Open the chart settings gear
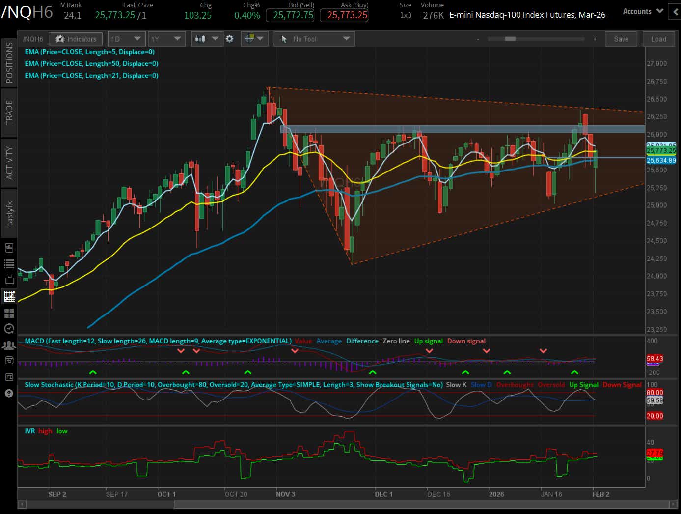The image size is (681, 514). [230, 38]
